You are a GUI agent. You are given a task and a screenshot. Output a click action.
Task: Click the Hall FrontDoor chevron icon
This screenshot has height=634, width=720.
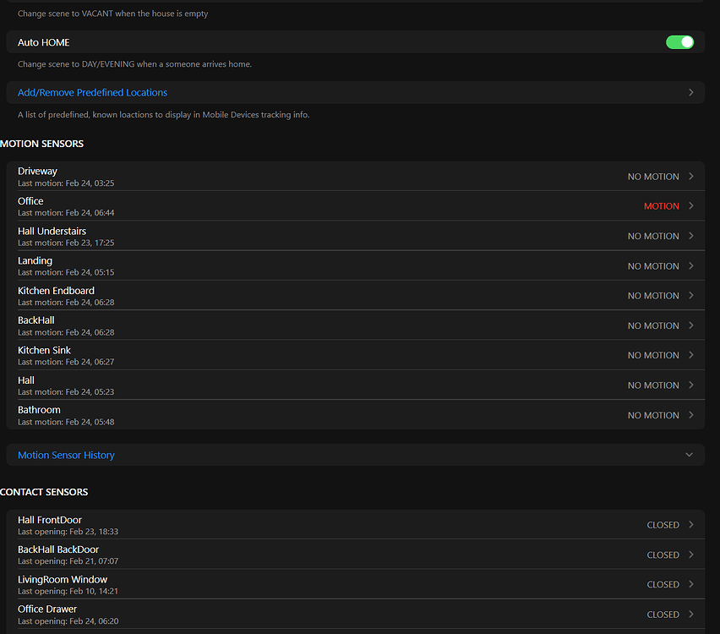click(x=690, y=524)
